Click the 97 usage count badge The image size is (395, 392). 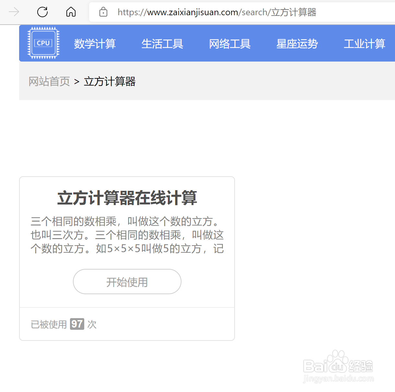click(77, 324)
